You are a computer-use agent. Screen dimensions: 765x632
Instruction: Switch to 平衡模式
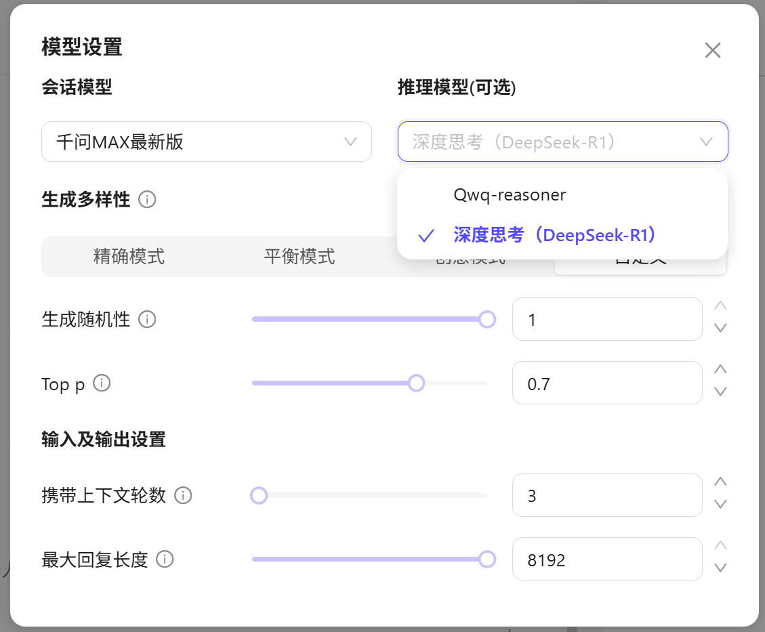pyautogui.click(x=299, y=257)
